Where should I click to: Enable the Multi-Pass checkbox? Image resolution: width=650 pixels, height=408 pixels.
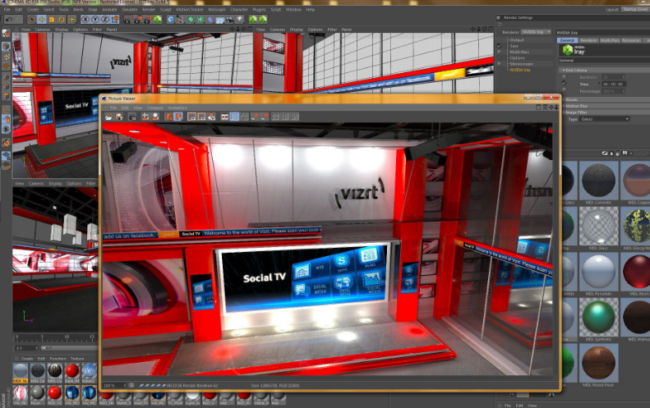point(499,53)
